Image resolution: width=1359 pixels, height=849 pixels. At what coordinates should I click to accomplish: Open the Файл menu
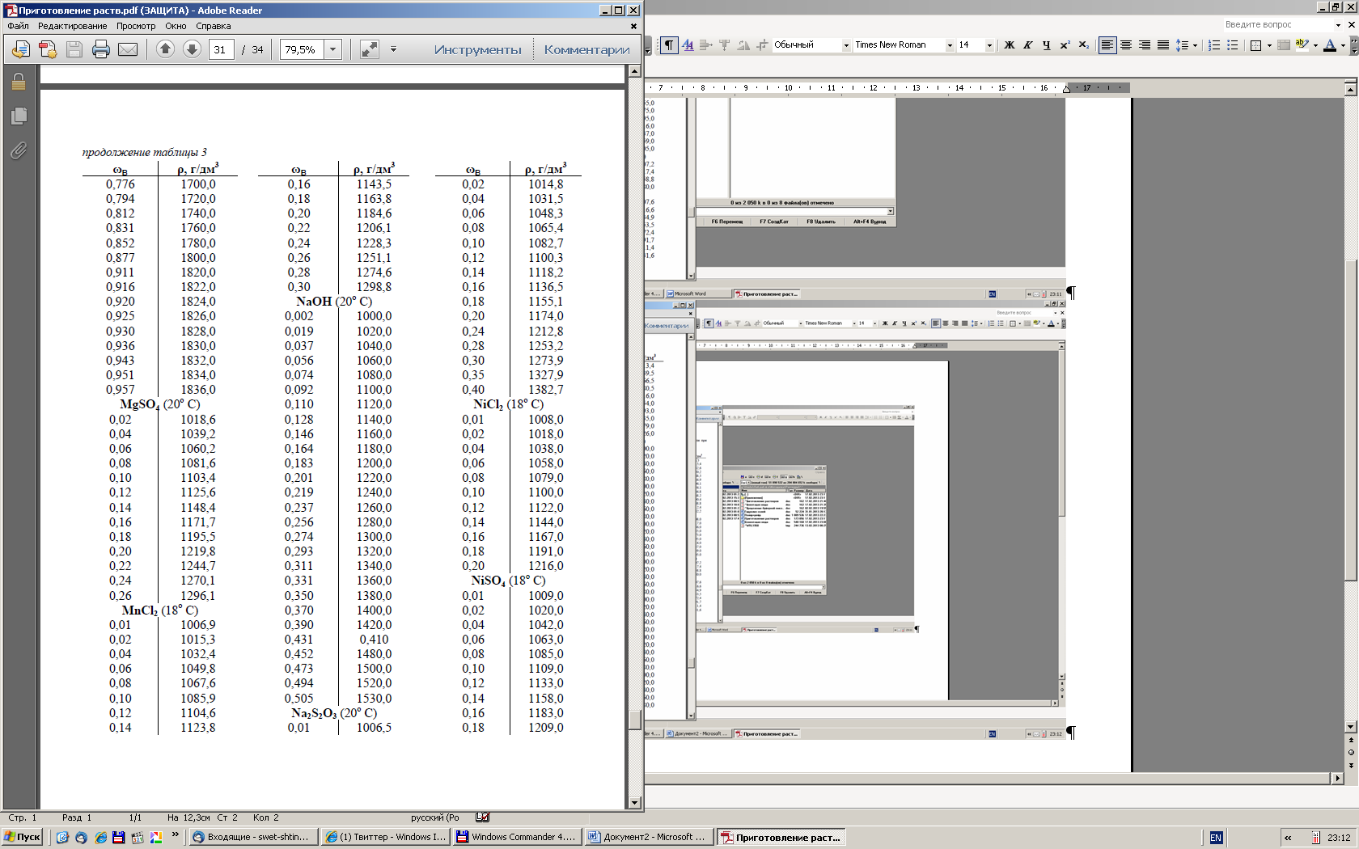[x=18, y=26]
